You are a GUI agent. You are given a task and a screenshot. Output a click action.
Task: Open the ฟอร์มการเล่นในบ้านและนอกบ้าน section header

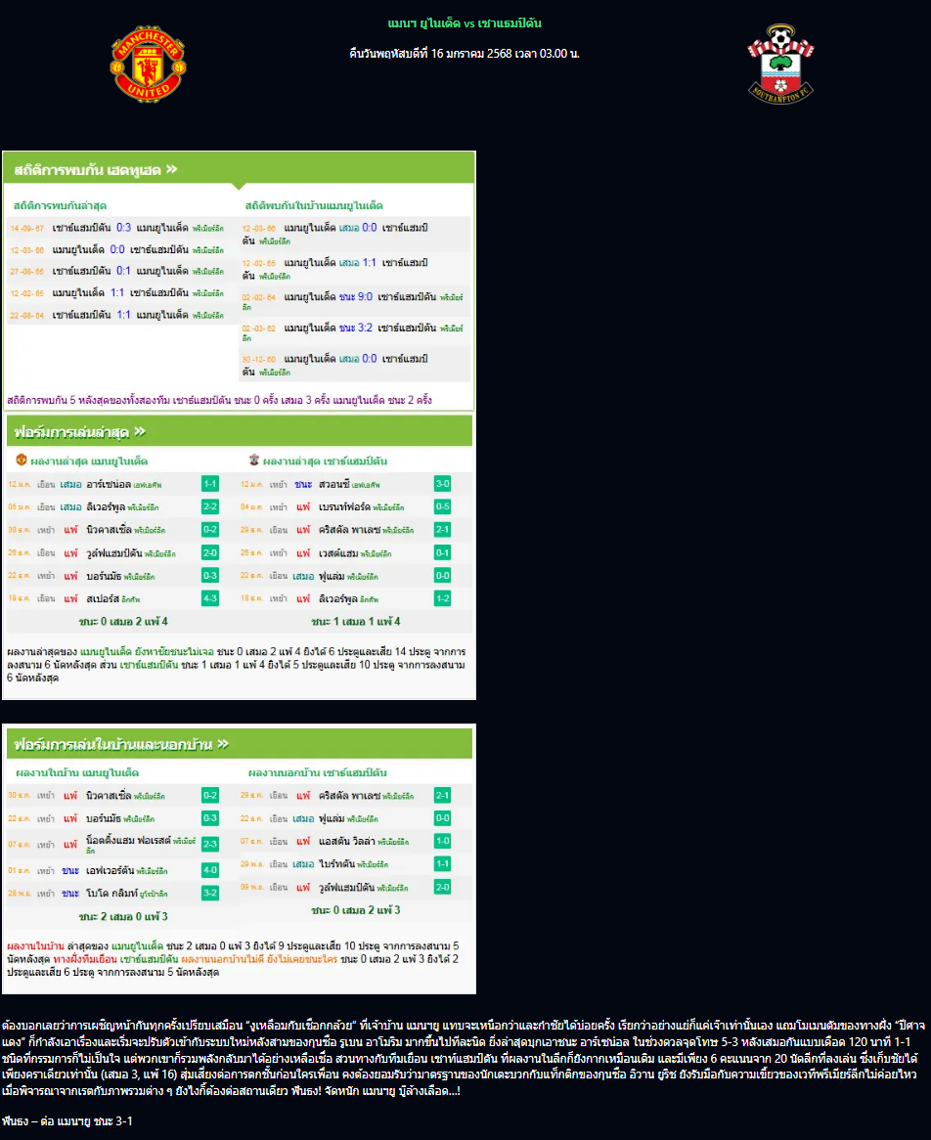(x=239, y=744)
